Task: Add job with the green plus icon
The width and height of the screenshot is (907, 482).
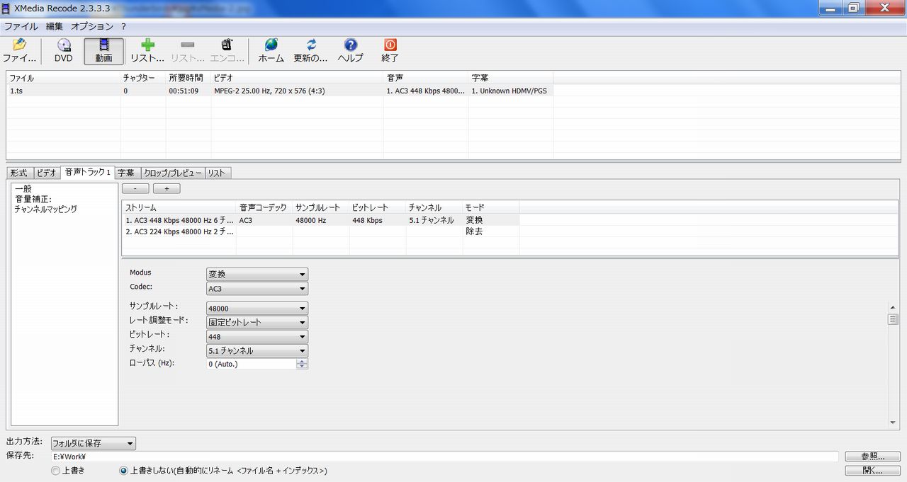Action: click(x=147, y=50)
